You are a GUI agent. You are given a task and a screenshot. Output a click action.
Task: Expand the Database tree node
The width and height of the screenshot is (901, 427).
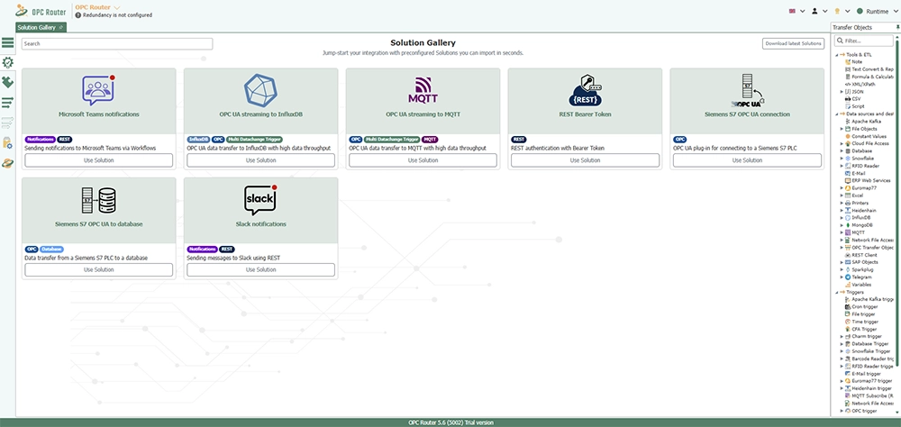click(x=842, y=151)
